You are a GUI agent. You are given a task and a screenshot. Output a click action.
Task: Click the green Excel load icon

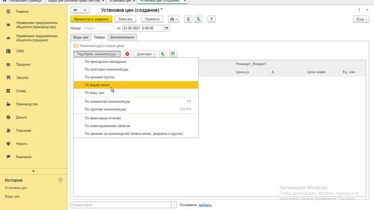(162, 54)
